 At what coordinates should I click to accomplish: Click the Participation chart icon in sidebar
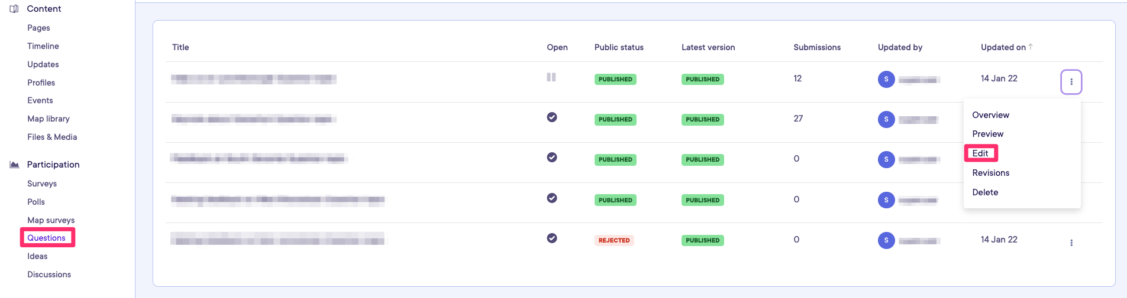[14, 165]
